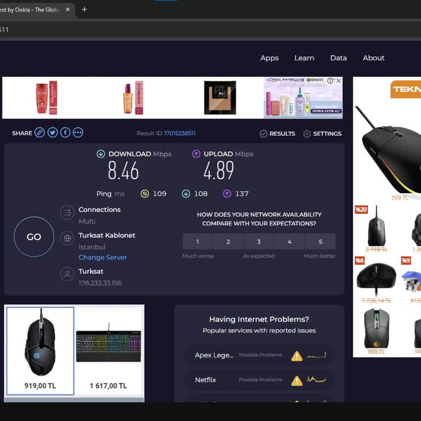Close the cosmetics banner ad
Image resolution: width=421 pixels, height=421 pixels.
339,81
